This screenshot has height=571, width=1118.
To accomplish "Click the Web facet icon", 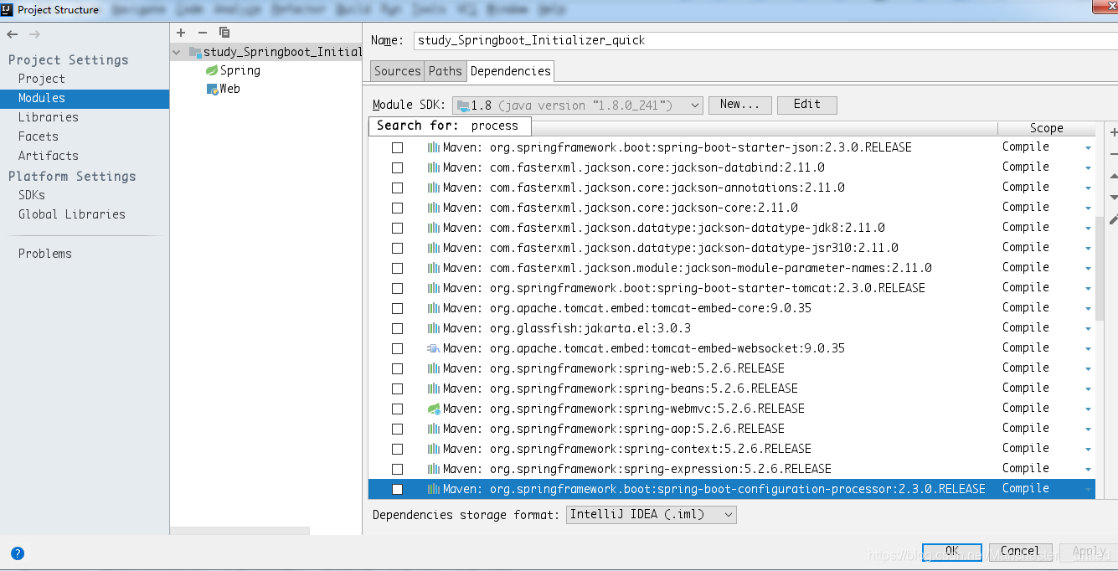I will point(213,89).
